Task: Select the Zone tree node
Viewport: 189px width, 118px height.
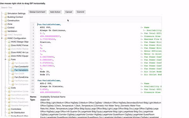Action: [x=10, y=24]
